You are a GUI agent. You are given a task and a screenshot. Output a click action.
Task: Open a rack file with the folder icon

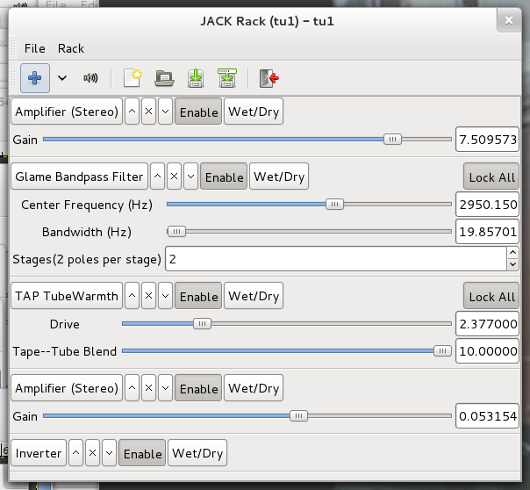point(164,78)
